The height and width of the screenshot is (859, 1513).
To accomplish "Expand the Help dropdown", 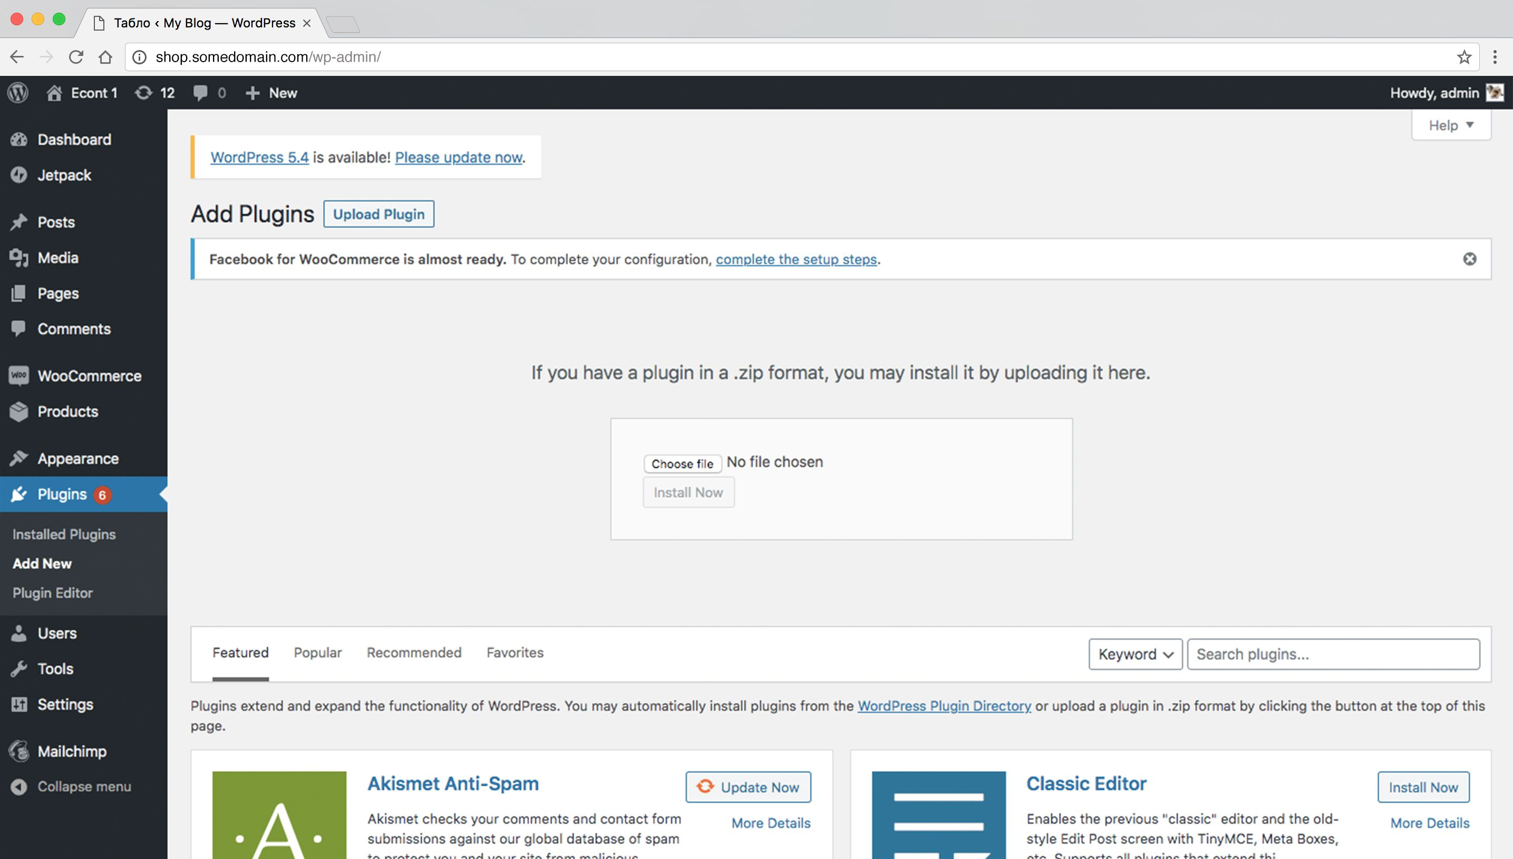I will click(x=1451, y=125).
